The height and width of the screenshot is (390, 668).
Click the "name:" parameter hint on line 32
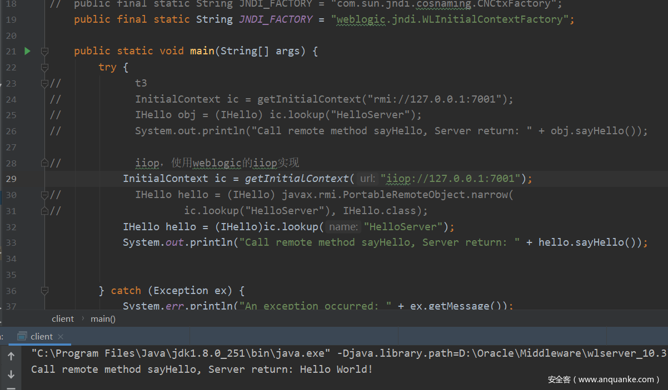343,226
